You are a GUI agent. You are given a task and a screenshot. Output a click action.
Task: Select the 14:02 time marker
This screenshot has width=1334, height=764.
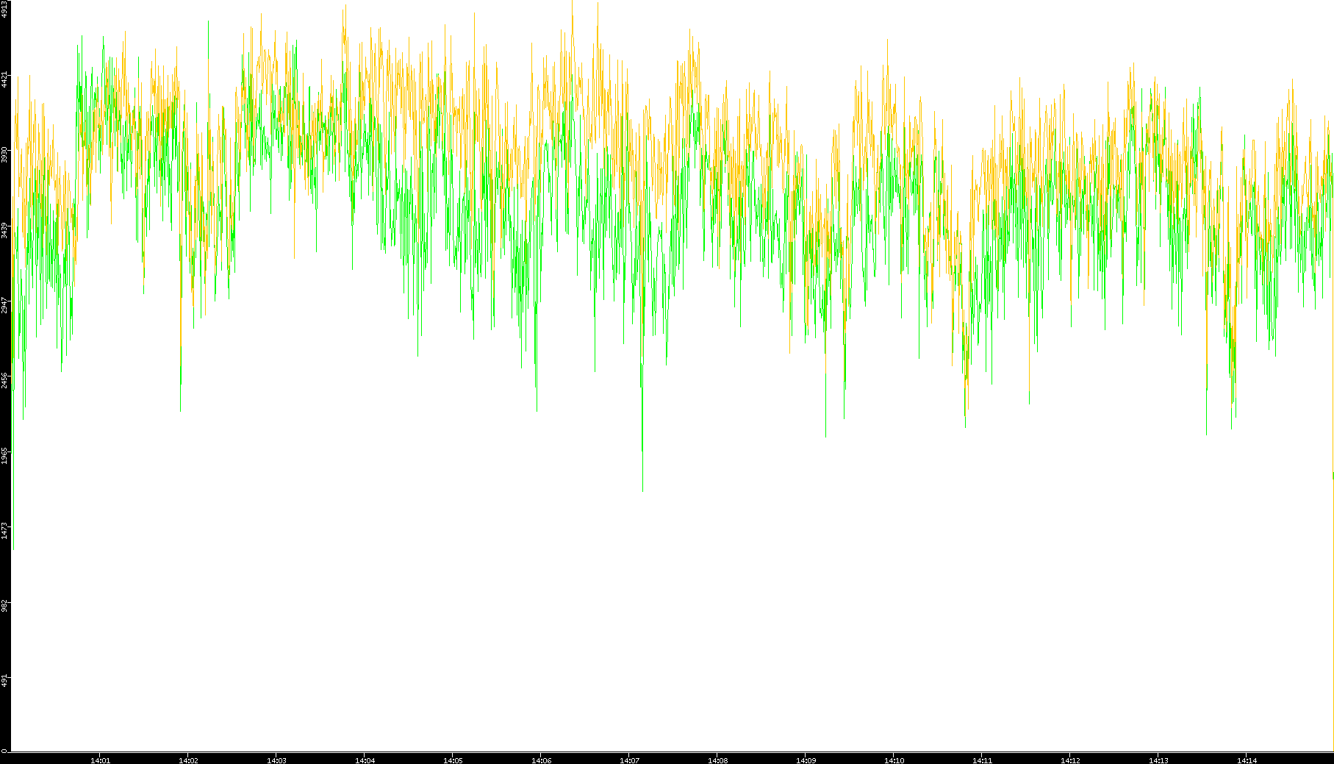pyautogui.click(x=188, y=760)
